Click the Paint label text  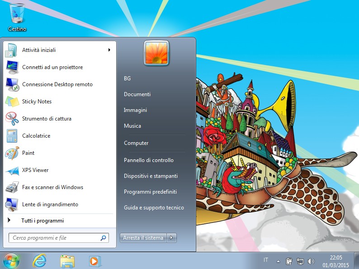pos(28,153)
